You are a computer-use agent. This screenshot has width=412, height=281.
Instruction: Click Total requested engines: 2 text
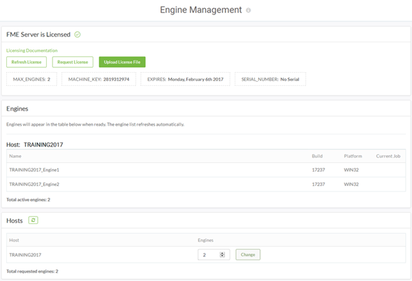pos(32,271)
